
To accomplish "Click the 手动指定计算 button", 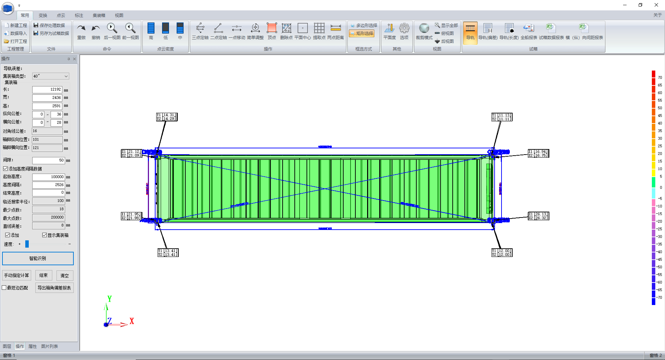I will coord(17,275).
